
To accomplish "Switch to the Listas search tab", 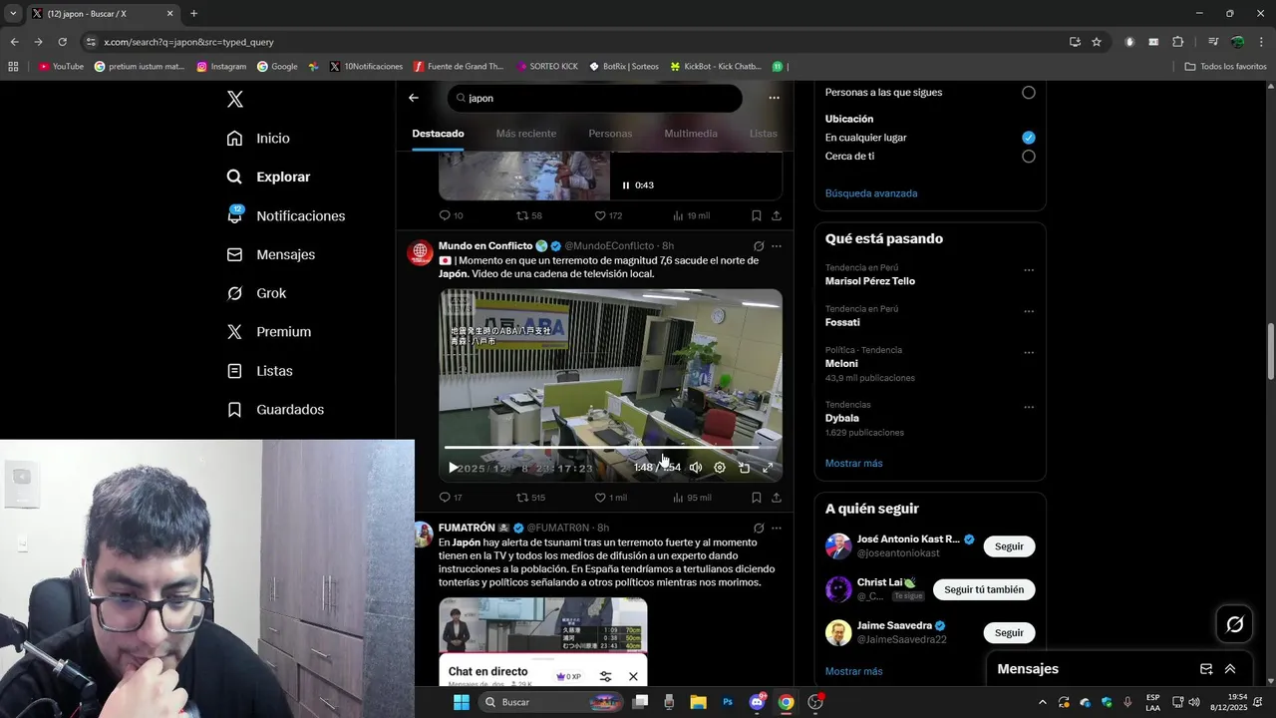I will [x=764, y=134].
